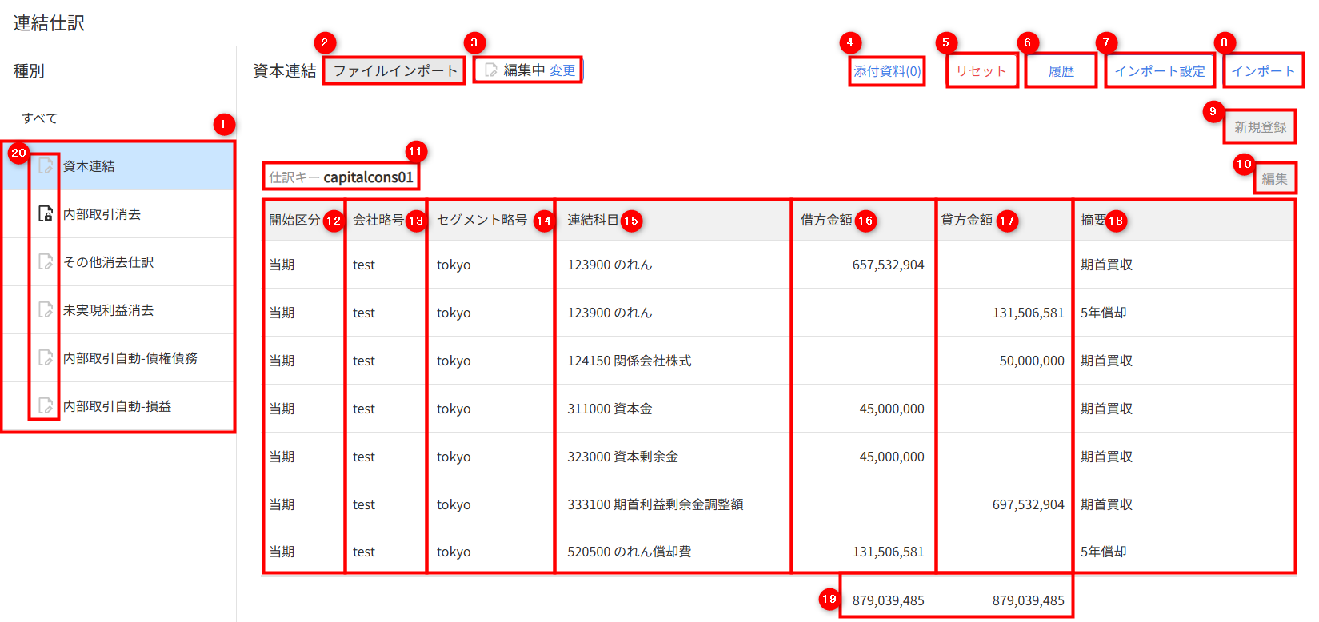
Task: Click the document icon beside 内部取引自動-債権債務
Action: point(46,358)
